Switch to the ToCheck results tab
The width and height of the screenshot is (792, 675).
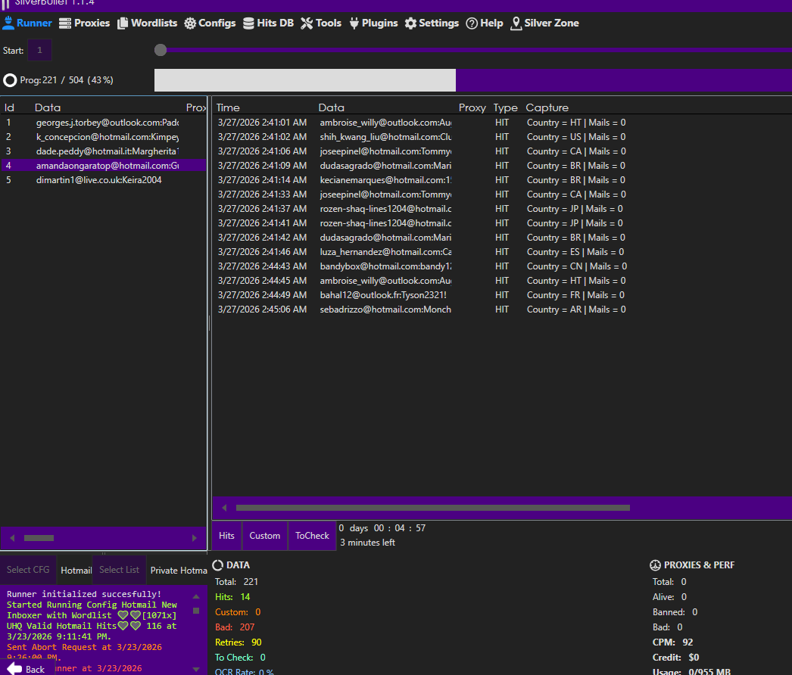312,536
